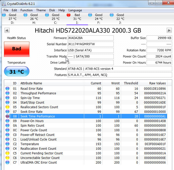This screenshot has height=170, width=174.
Task: Click raw value 00001DE10896
Action: pyautogui.click(x=155, y=89)
